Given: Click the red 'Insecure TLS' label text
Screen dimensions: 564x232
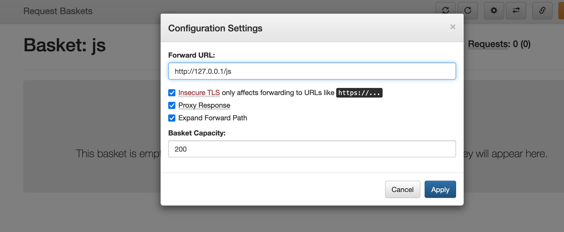Looking at the screenshot, I should [x=199, y=93].
